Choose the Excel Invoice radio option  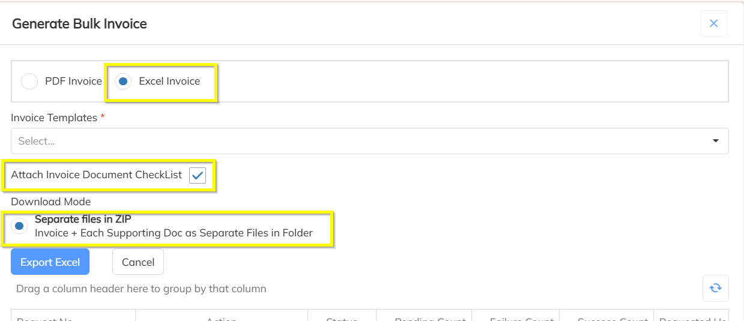click(x=123, y=81)
